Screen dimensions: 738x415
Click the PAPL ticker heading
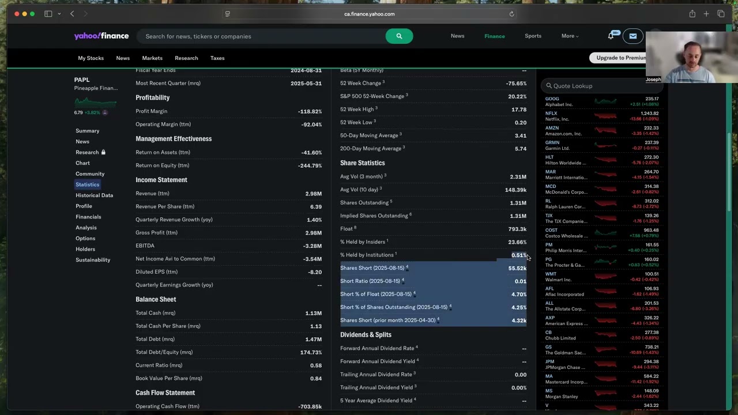pyautogui.click(x=82, y=80)
